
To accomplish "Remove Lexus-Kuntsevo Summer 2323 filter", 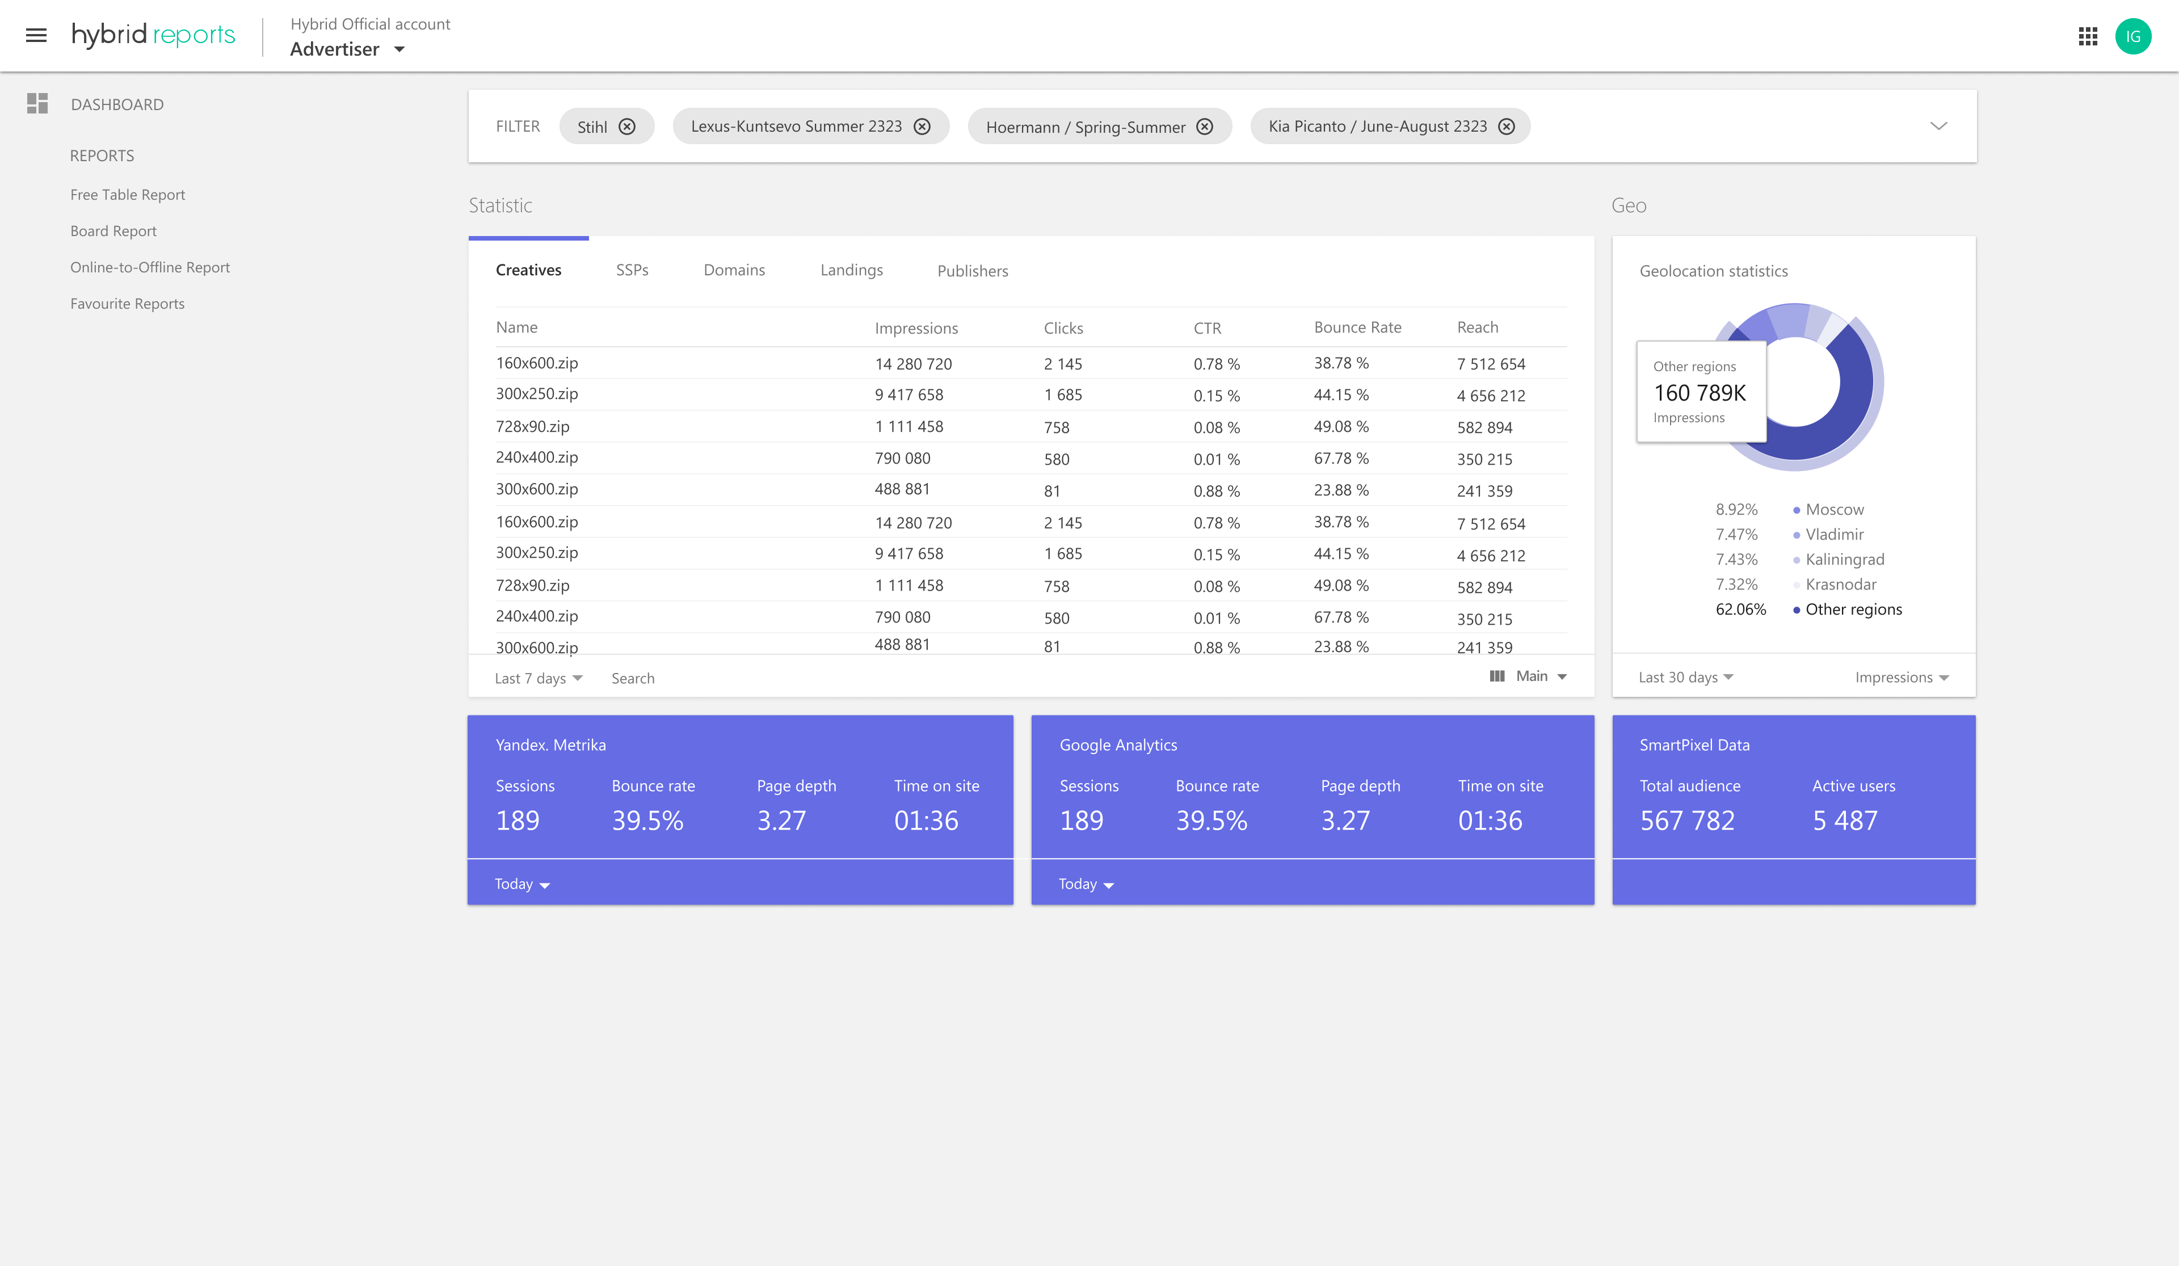I will coord(923,127).
